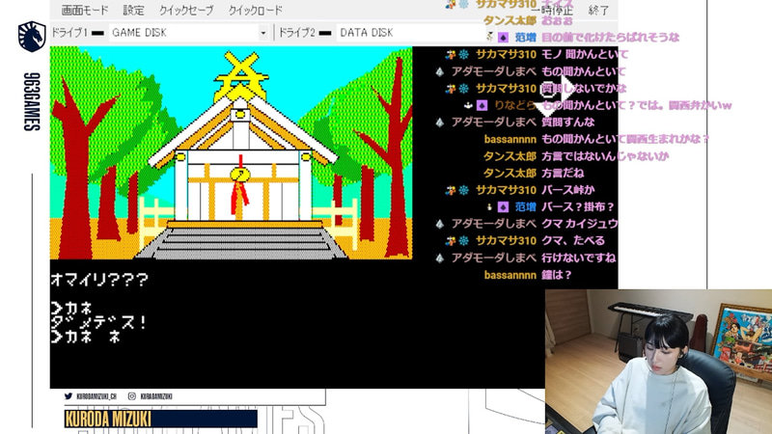Open the KURODAMIZUKI_CH Twitter handle

click(96, 396)
